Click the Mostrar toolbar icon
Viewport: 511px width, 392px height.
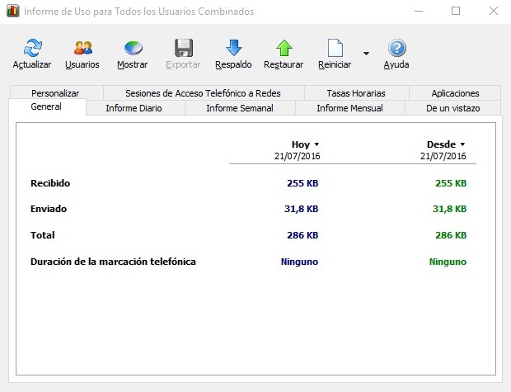click(x=133, y=48)
